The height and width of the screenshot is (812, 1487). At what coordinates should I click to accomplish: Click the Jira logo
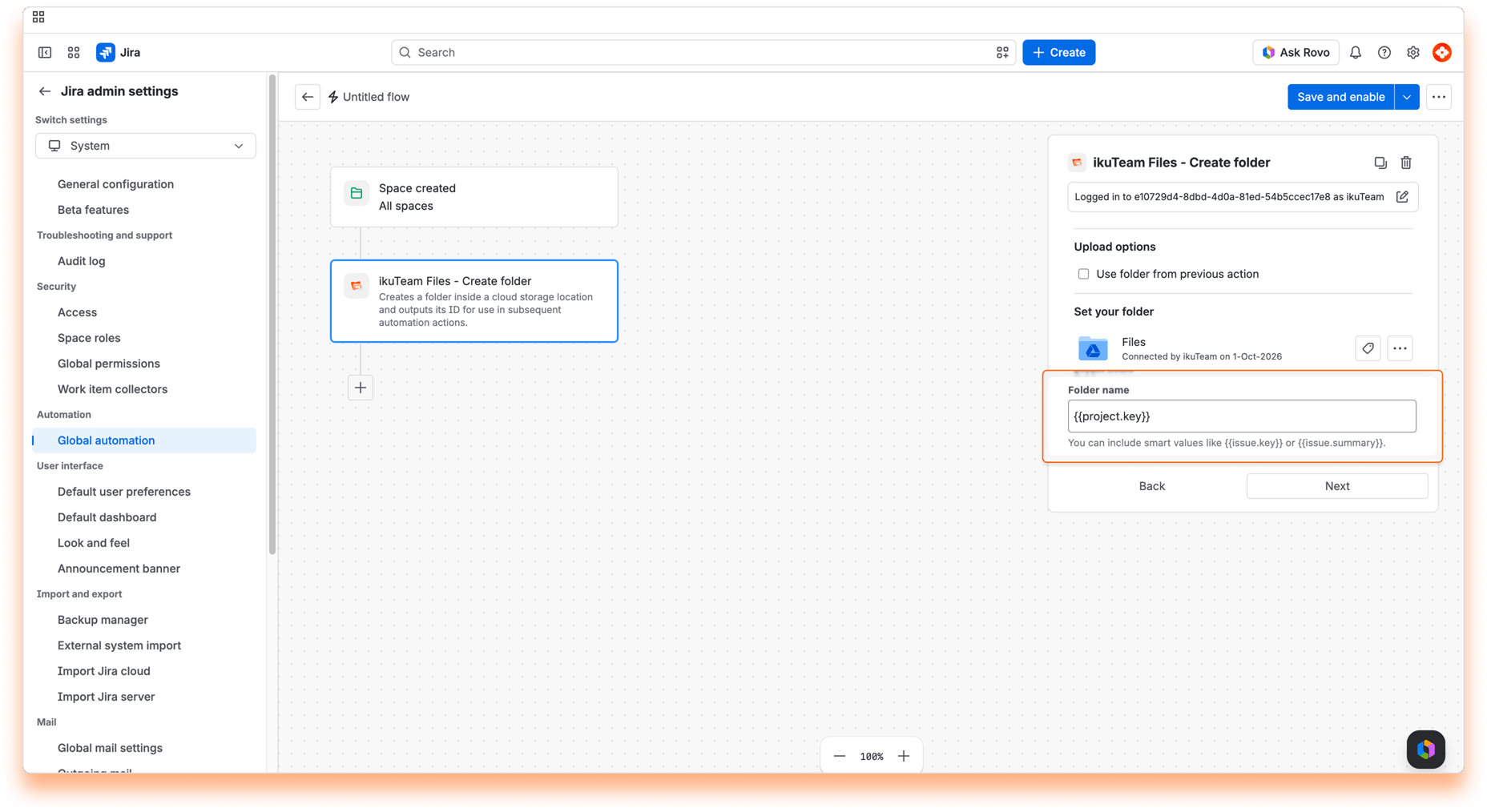coord(119,52)
